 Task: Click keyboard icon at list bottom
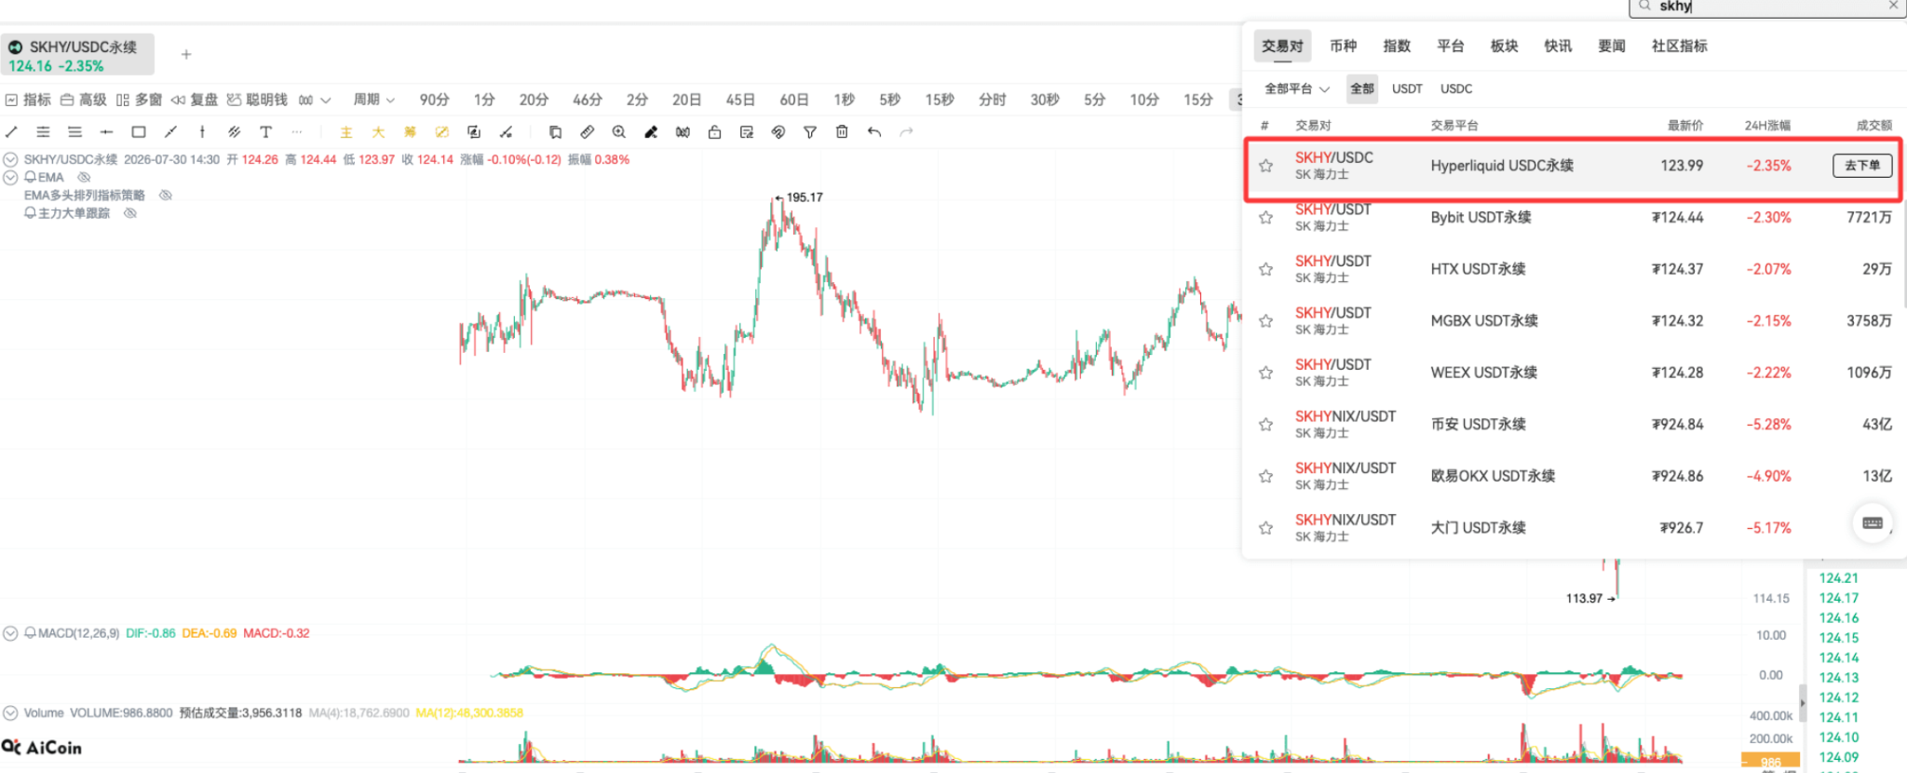click(x=1873, y=523)
